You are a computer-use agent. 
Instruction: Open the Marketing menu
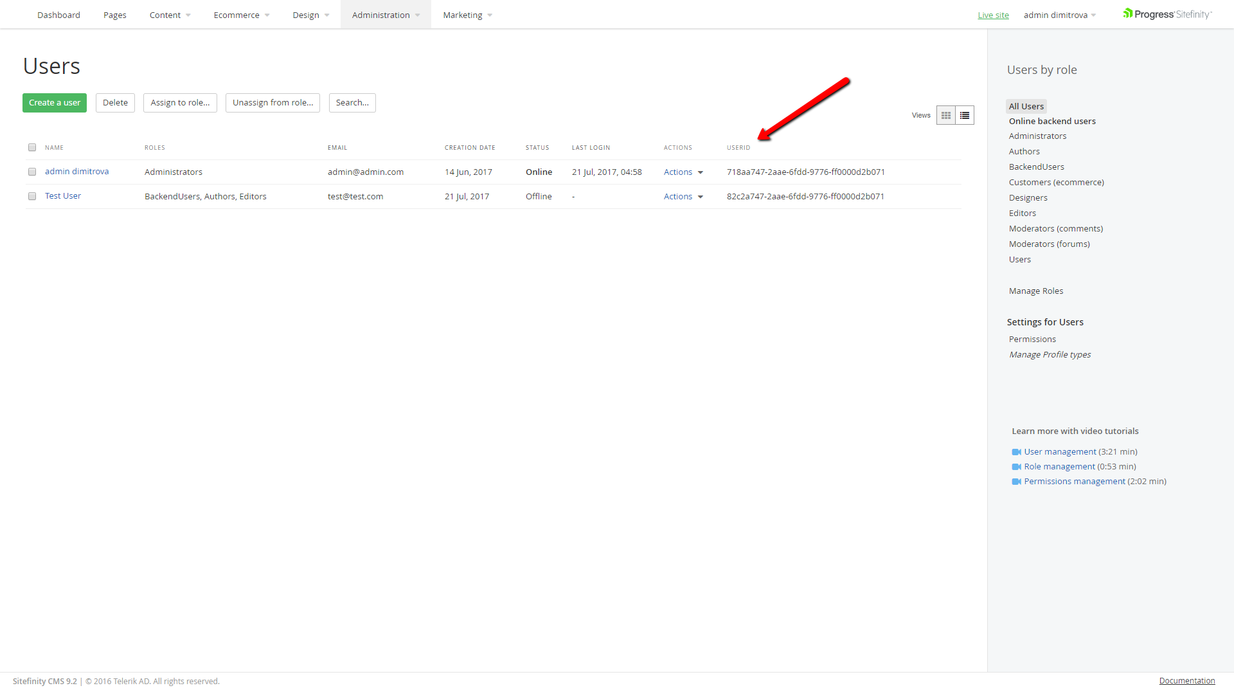click(x=467, y=15)
